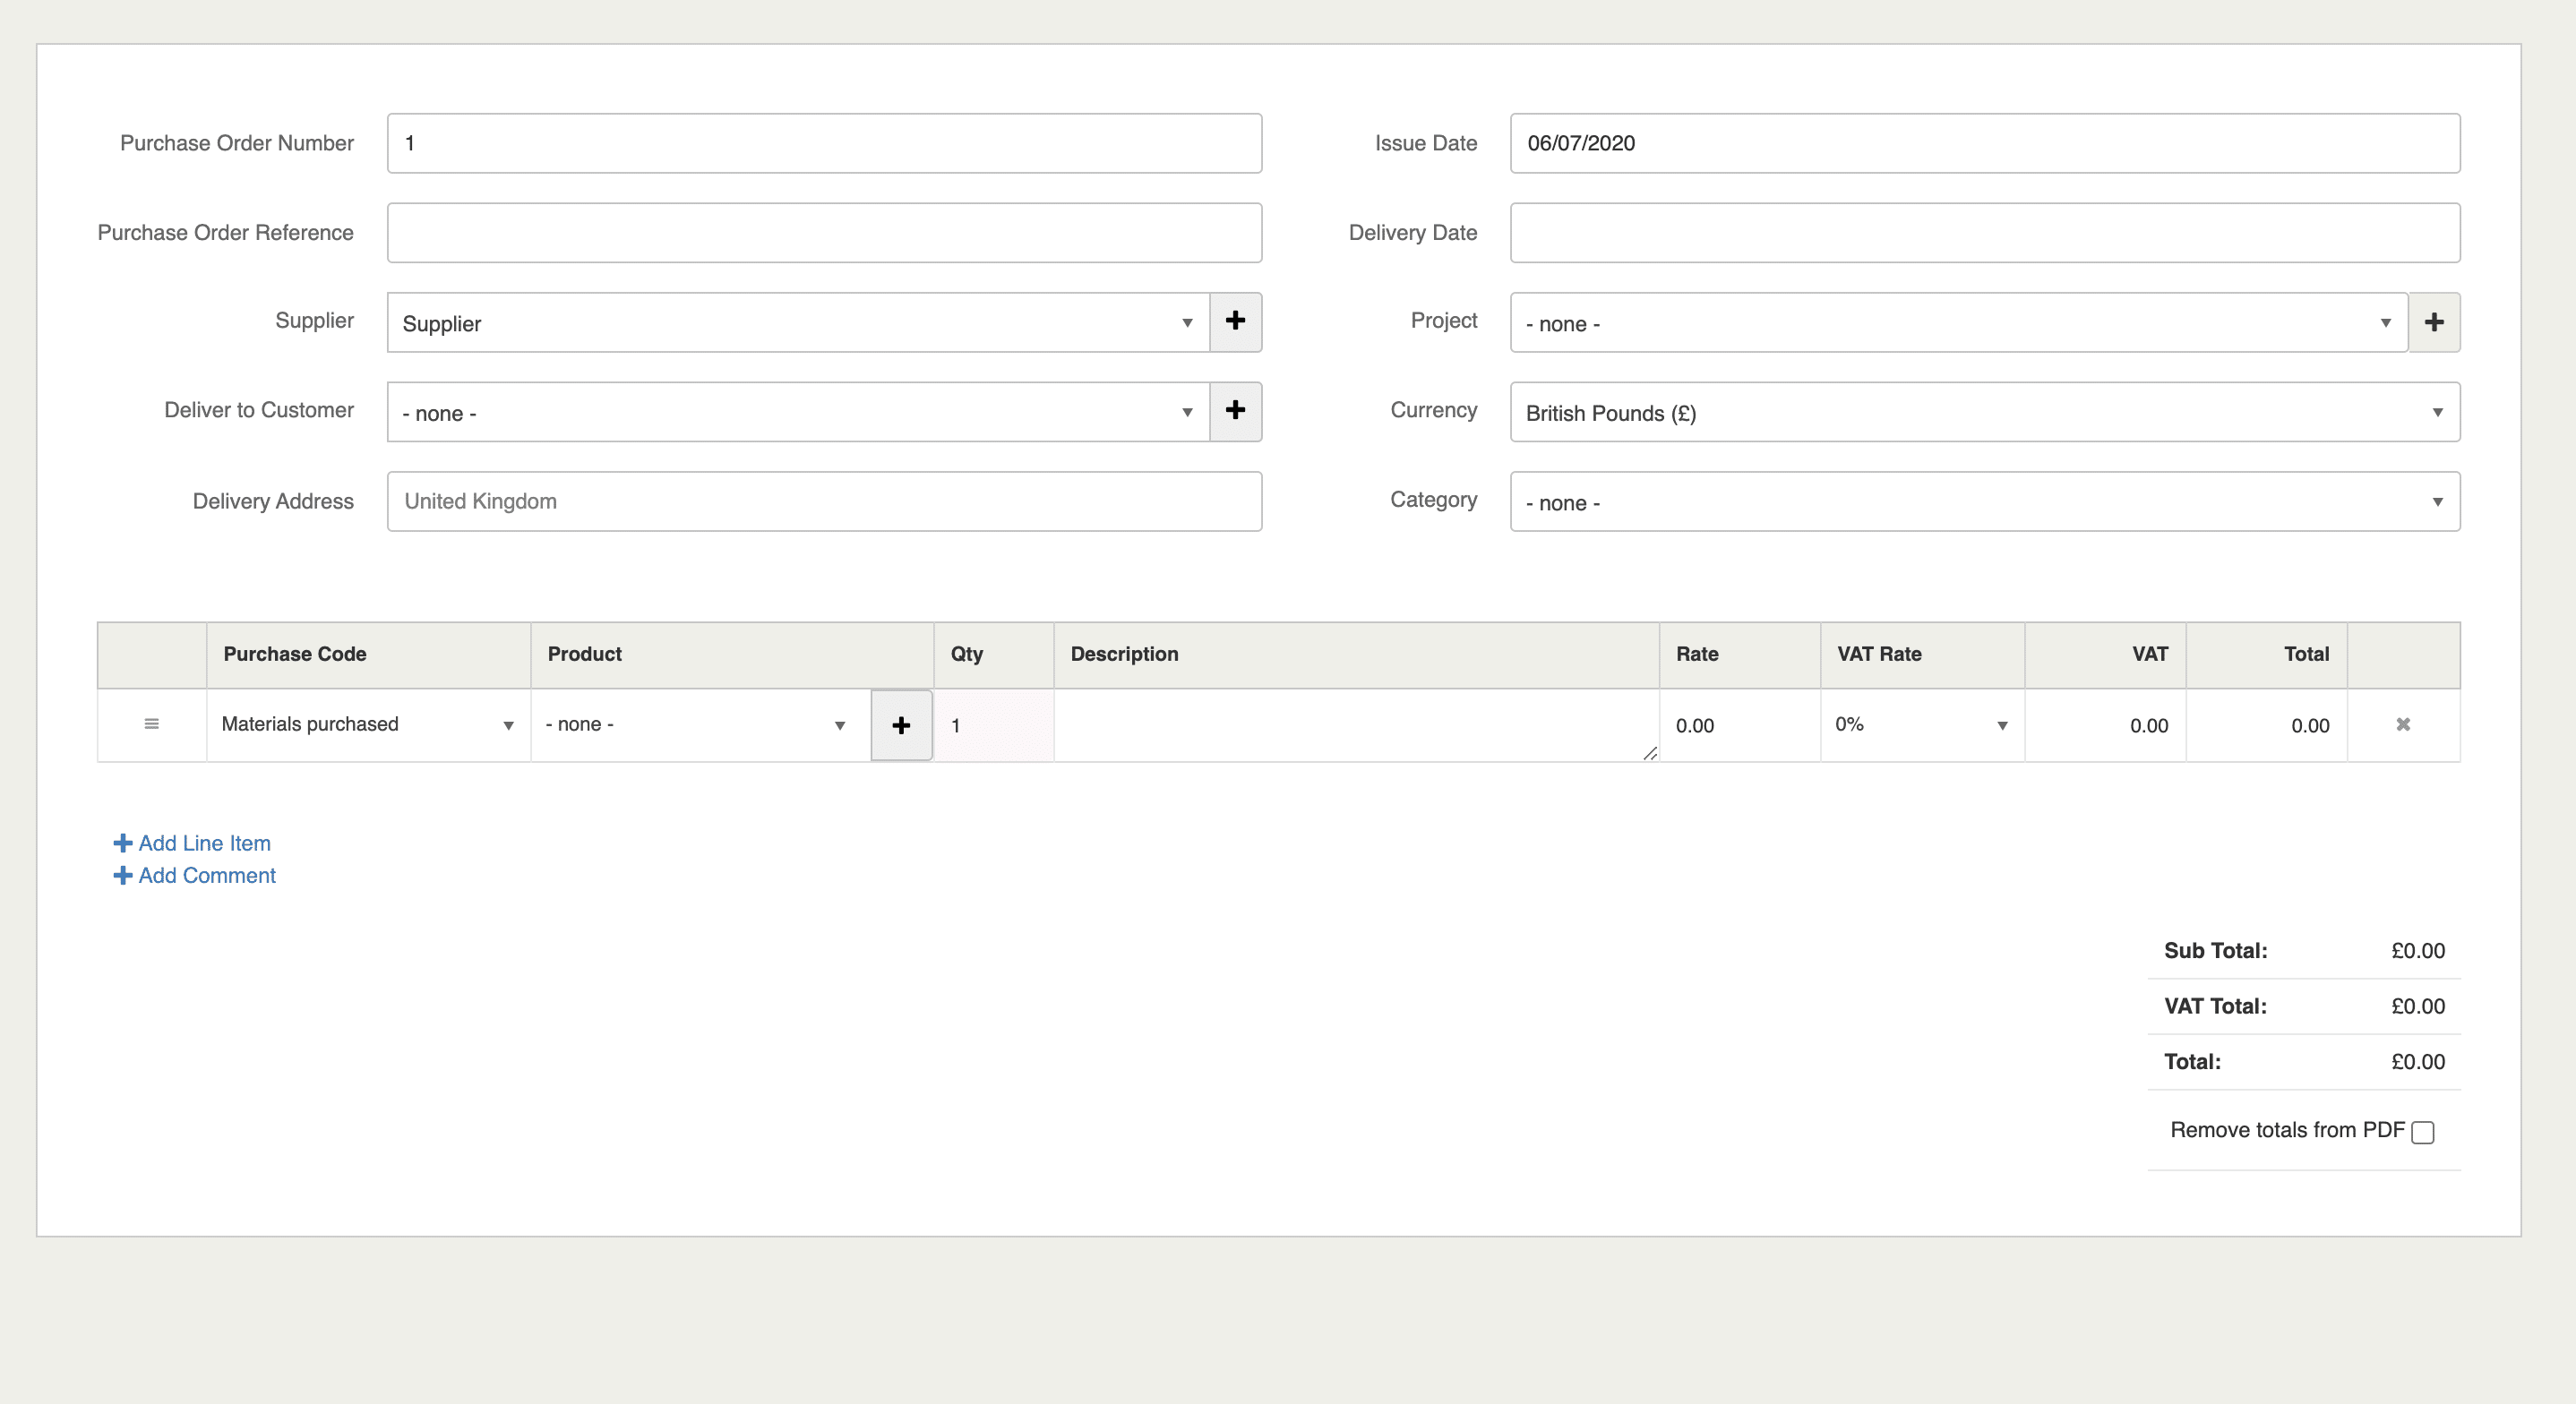Click the description field resize handle
Image resolution: width=2576 pixels, height=1404 pixels.
(1649, 753)
